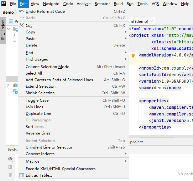Open the Copy submenu arrow
193x181 pixels.
125,32
